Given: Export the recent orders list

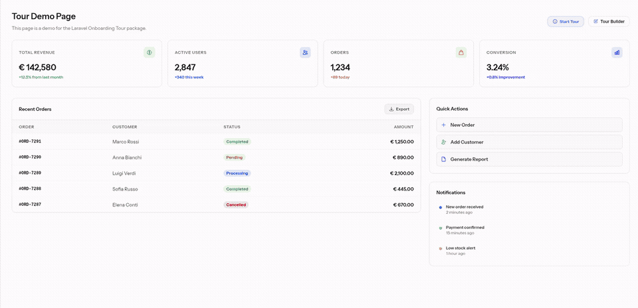Looking at the screenshot, I should [x=399, y=109].
